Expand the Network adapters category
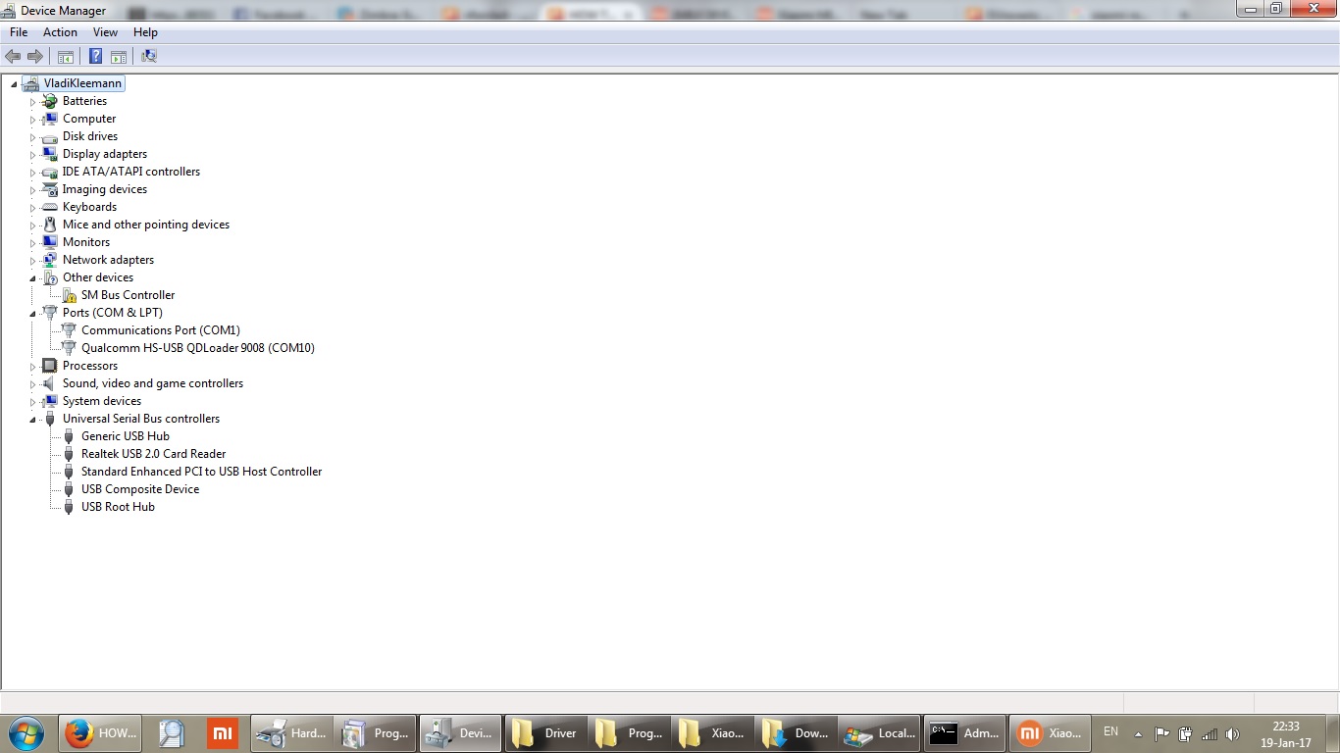Viewport: 1340px width, 753px height. pos(32,261)
